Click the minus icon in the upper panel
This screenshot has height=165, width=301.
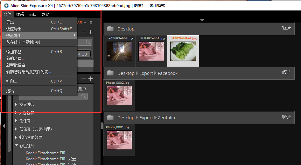[84, 32]
